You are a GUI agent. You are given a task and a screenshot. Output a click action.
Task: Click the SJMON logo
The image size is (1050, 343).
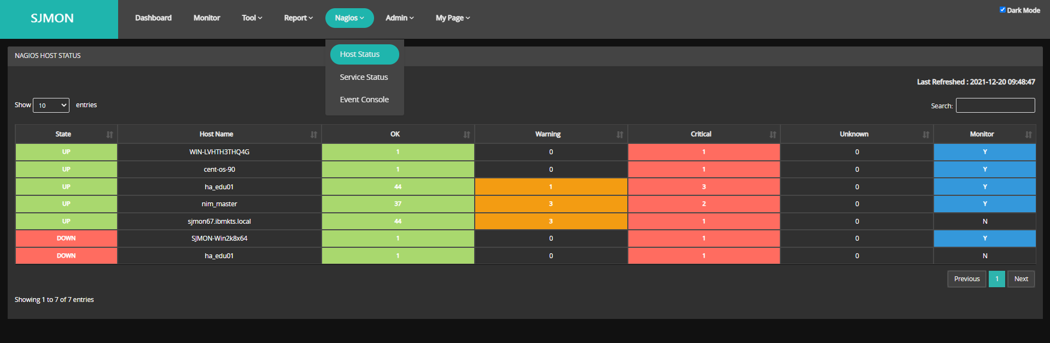[52, 19]
